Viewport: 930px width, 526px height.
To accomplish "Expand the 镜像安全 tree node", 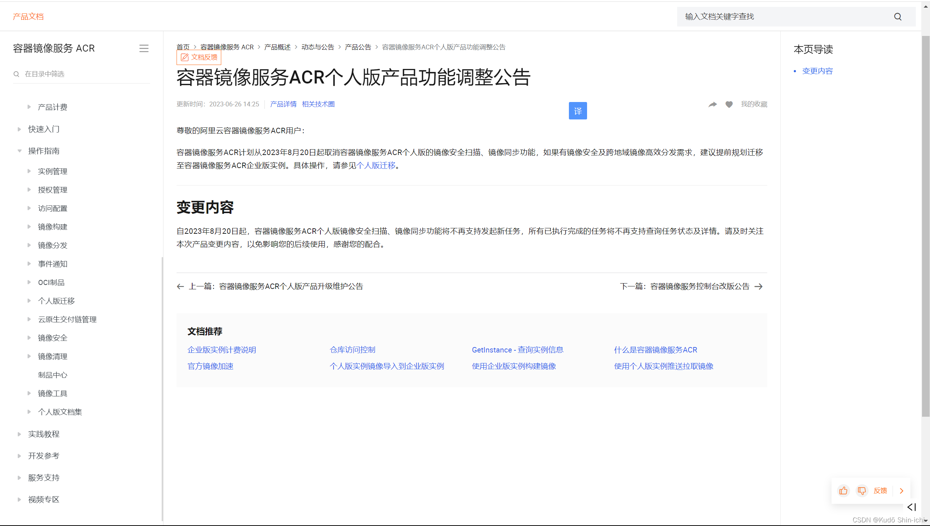I will click(29, 338).
